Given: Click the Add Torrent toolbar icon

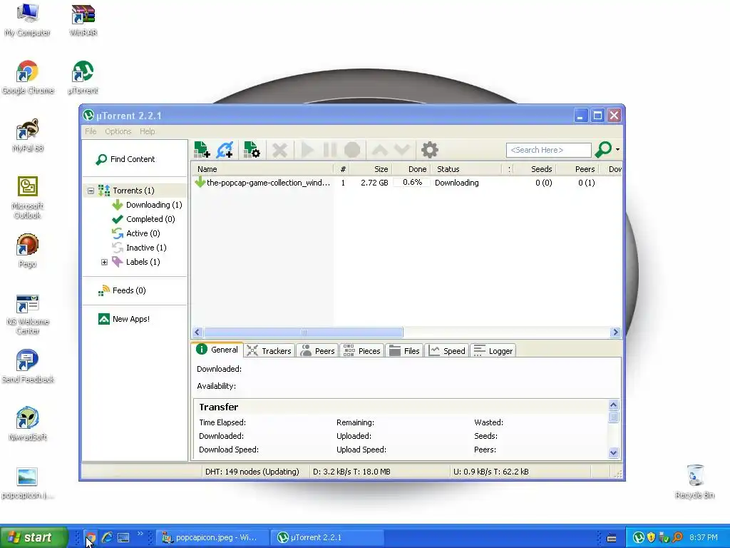Looking at the screenshot, I should point(202,150).
